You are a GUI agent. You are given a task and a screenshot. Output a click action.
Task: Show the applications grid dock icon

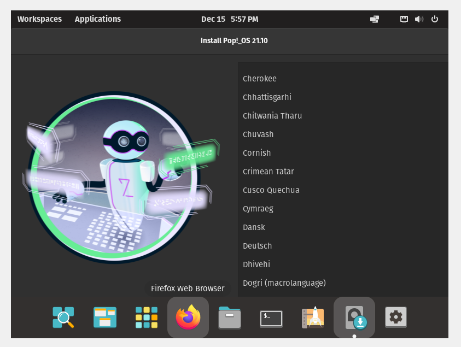[x=147, y=317]
